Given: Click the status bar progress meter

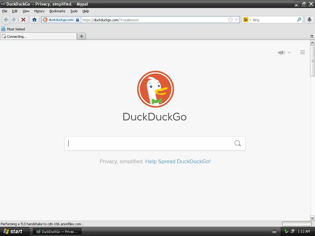Looking at the screenshot, I should click(x=297, y=224).
